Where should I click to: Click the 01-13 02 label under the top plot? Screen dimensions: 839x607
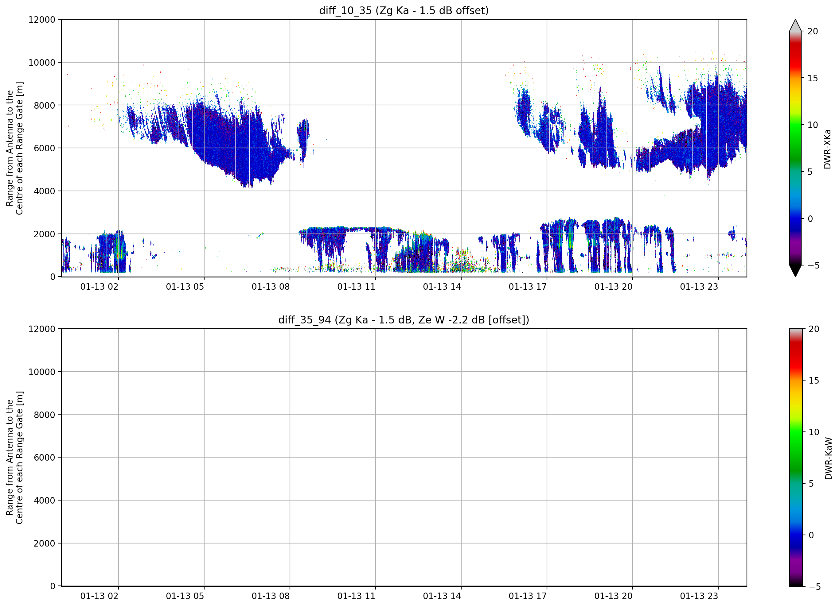click(x=99, y=287)
